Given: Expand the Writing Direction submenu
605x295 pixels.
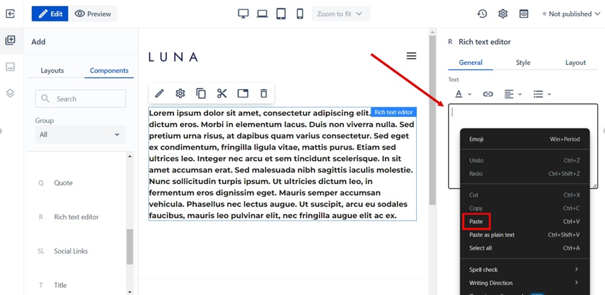Looking at the screenshot, I should [x=525, y=283].
